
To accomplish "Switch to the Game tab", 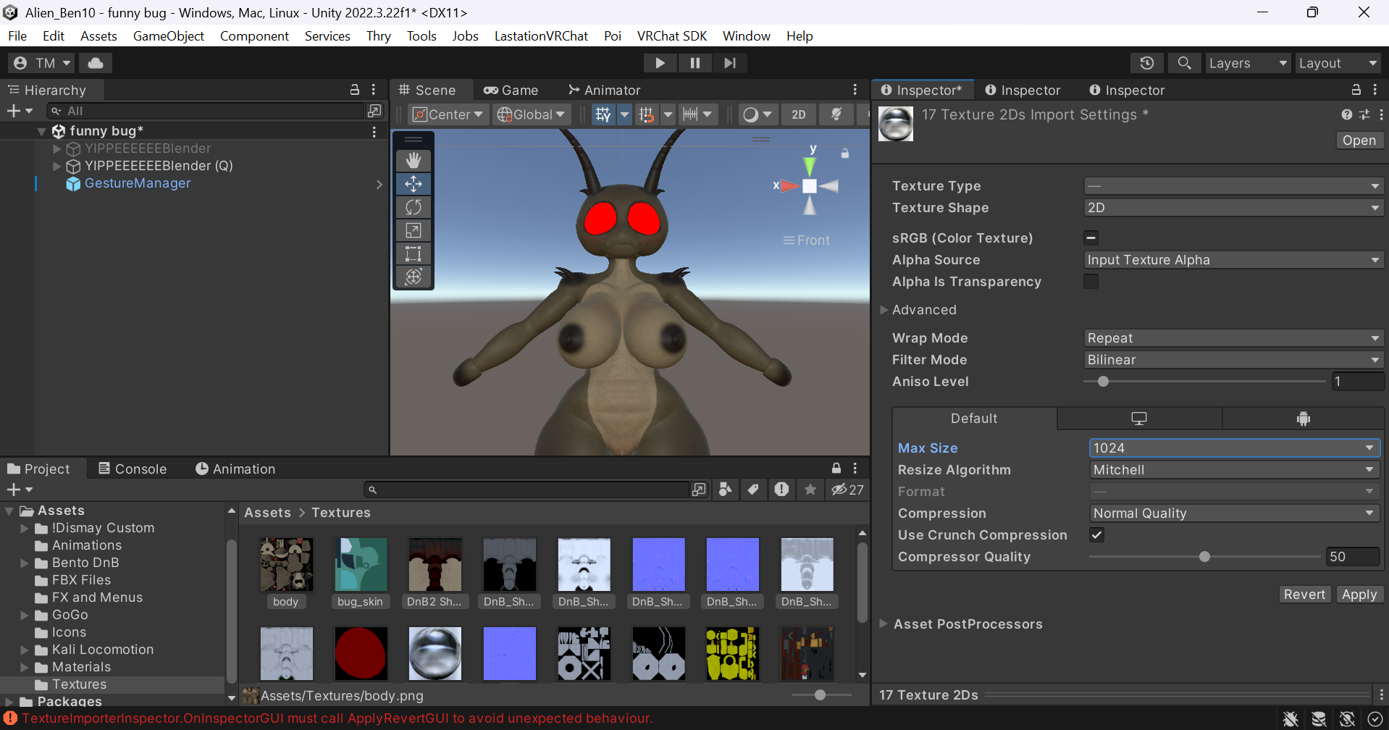I will pyautogui.click(x=511, y=90).
